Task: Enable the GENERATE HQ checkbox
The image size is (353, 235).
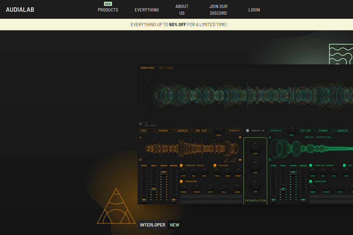Action: pyautogui.click(x=248, y=130)
